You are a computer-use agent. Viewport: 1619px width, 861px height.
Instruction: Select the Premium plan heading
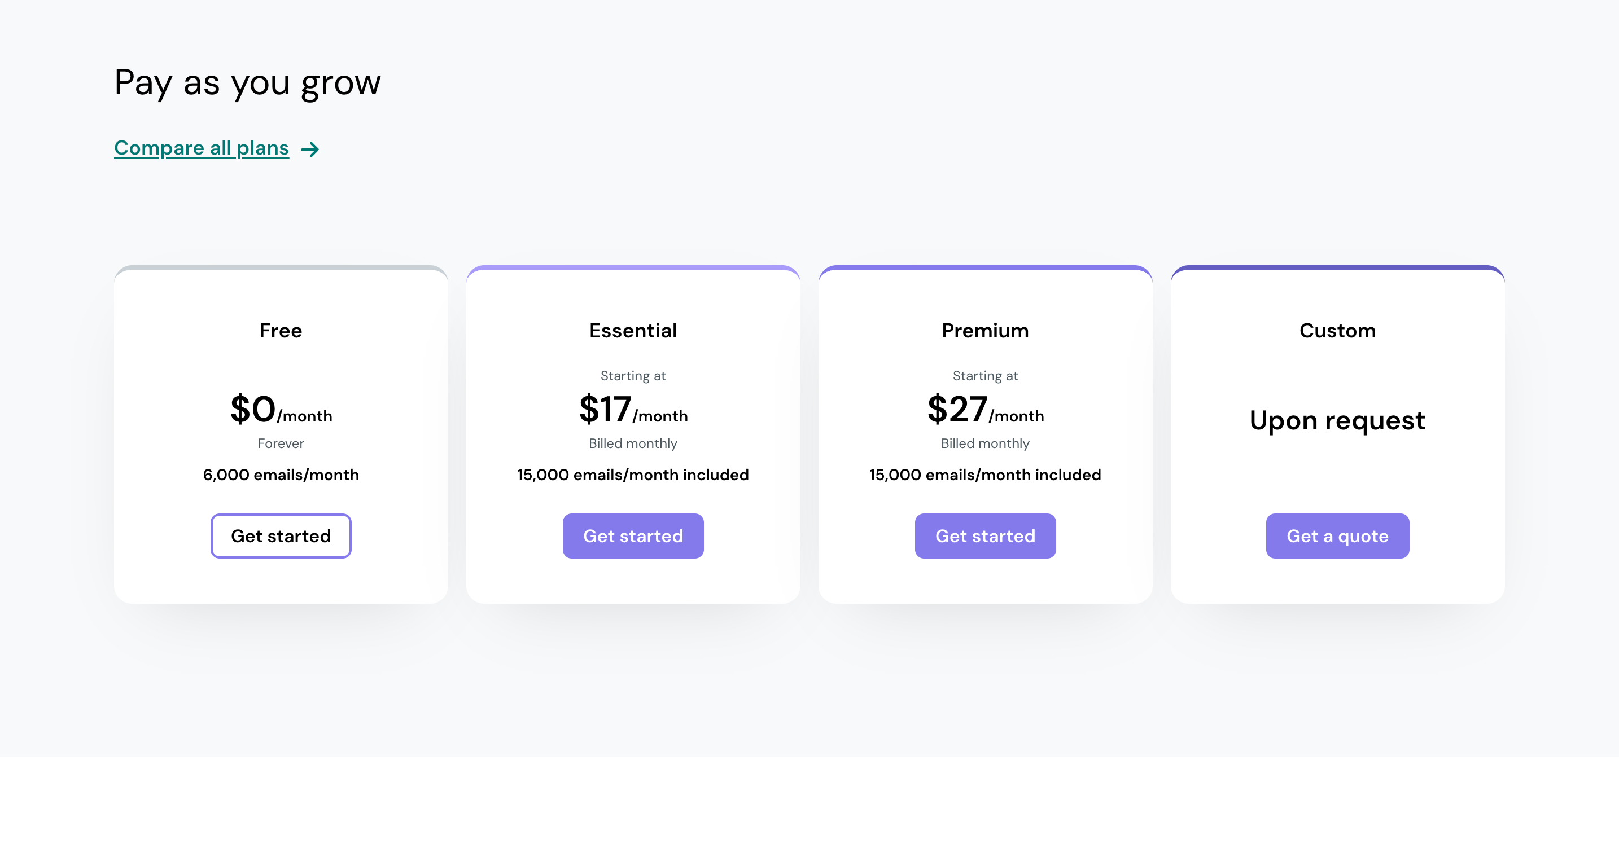click(x=985, y=330)
